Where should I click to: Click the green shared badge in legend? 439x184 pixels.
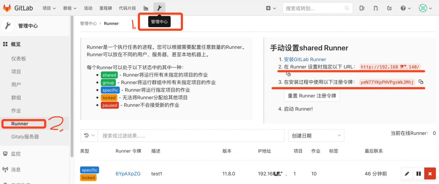(x=109, y=75)
